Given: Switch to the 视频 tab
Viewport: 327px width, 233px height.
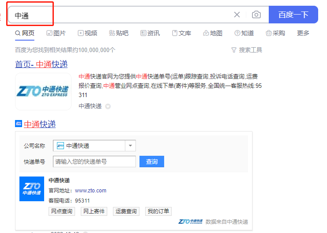Looking at the screenshot, I should coord(87,33).
